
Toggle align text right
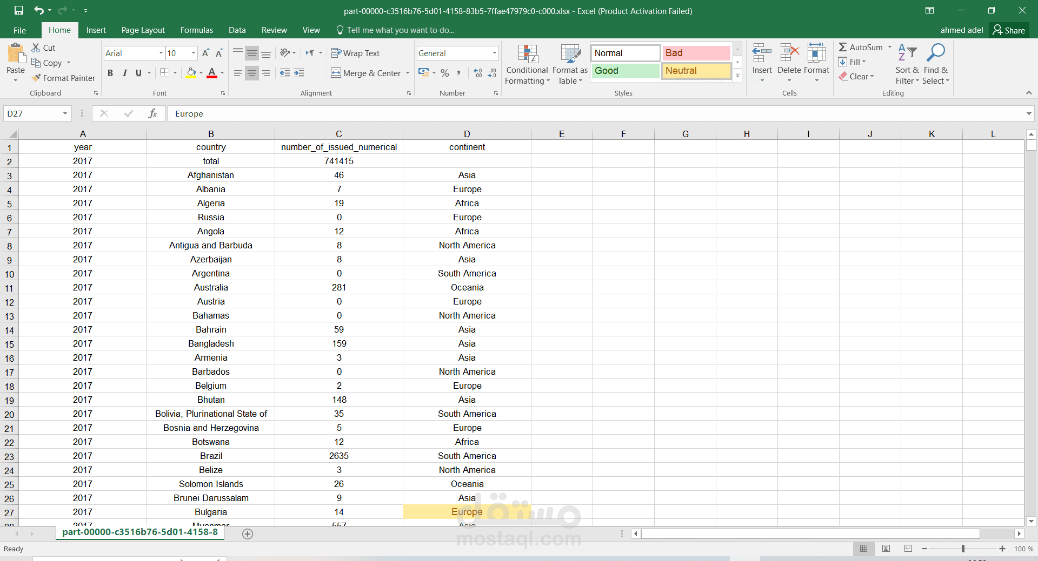266,73
